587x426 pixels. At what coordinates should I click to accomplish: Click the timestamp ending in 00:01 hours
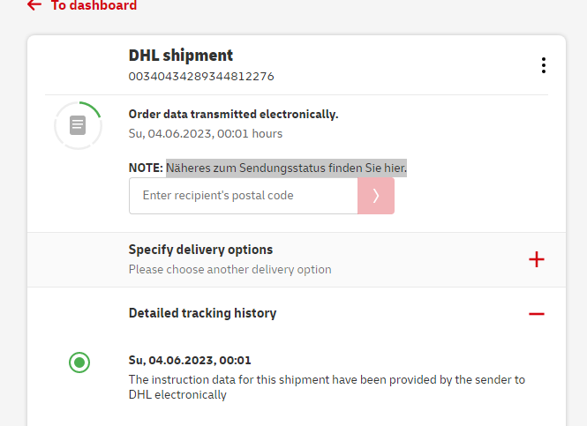pyautogui.click(x=205, y=134)
